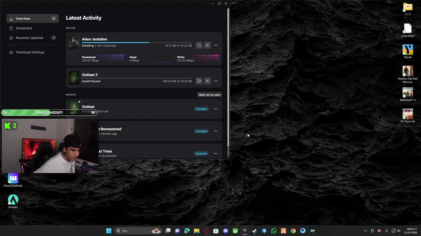Click the '109.41 MB of 23.16 GB' text

177,81
